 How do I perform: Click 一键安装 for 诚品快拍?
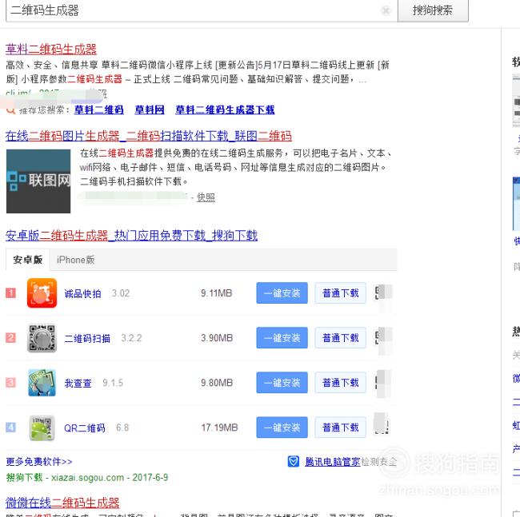(x=282, y=293)
